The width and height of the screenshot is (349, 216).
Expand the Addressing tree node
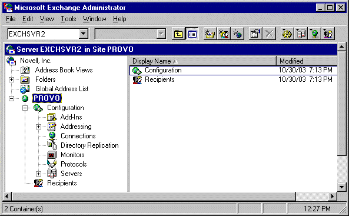pyautogui.click(x=38, y=127)
